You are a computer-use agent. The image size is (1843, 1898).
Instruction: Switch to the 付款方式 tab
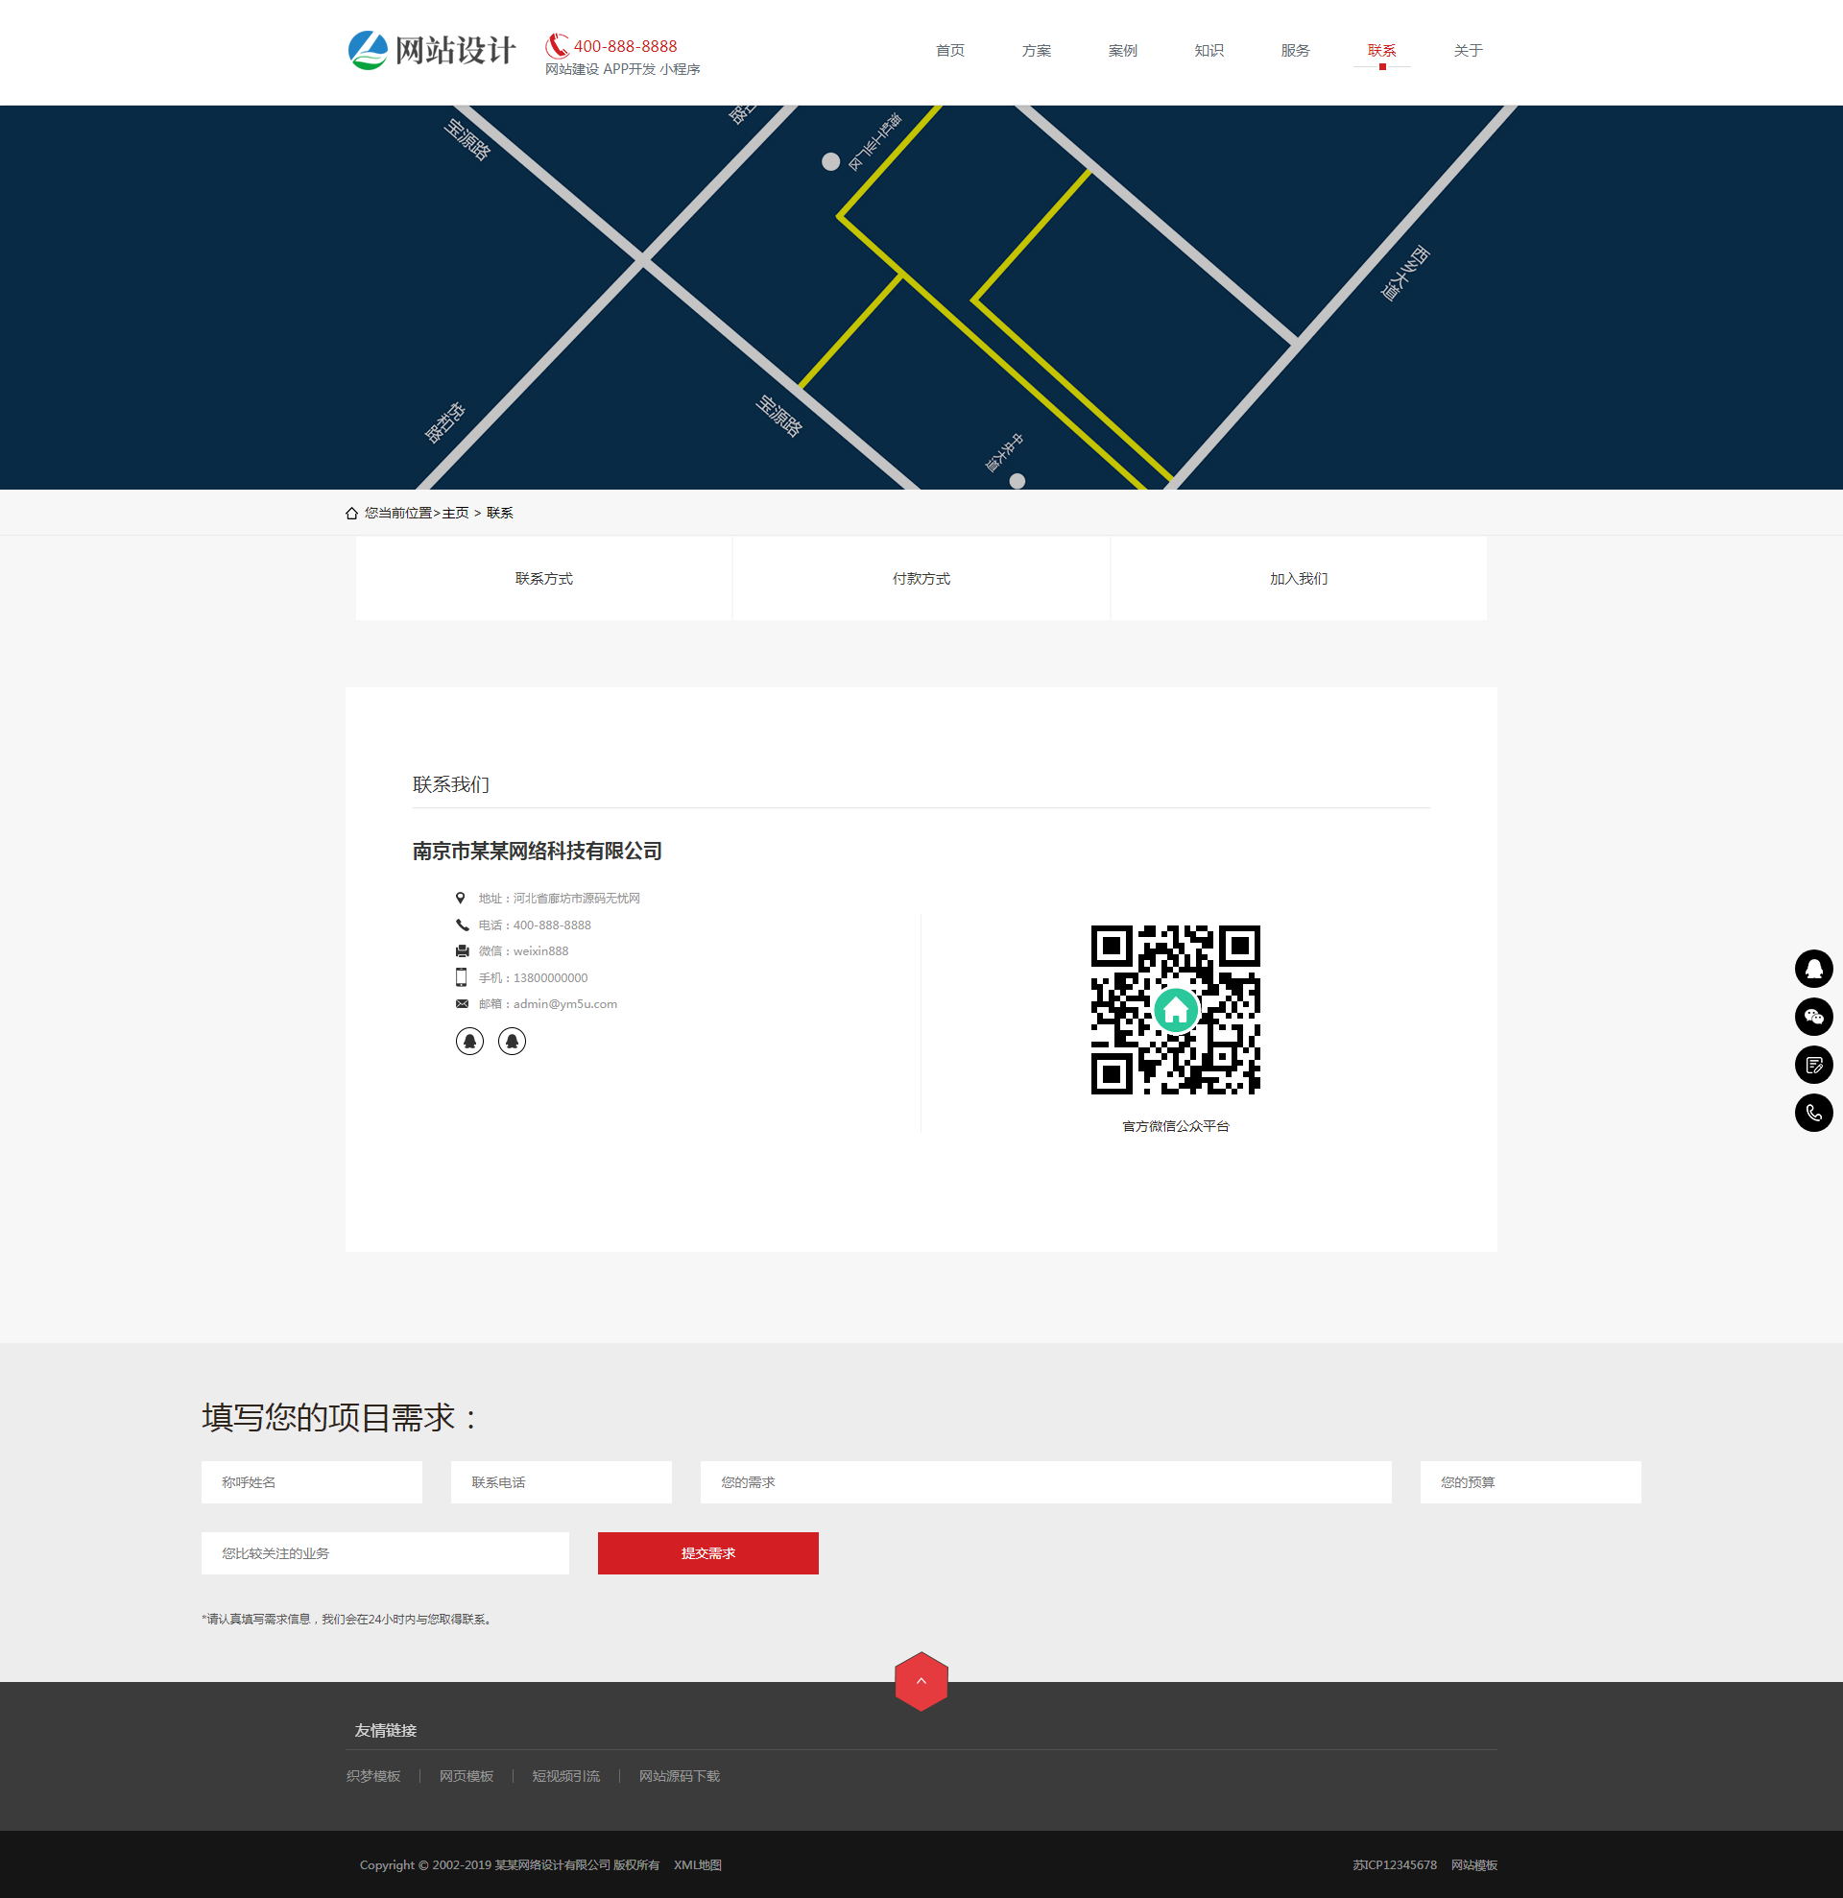click(x=920, y=578)
